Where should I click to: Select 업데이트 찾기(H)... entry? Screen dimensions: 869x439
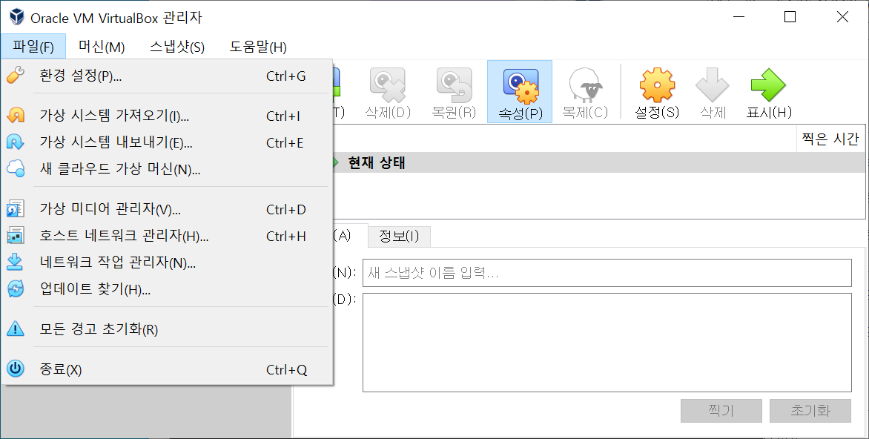coord(167,289)
